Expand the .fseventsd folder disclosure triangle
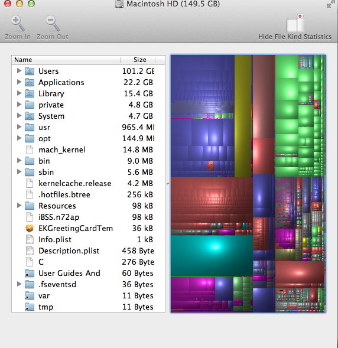Screen dimensions: 338x348 point(19,284)
